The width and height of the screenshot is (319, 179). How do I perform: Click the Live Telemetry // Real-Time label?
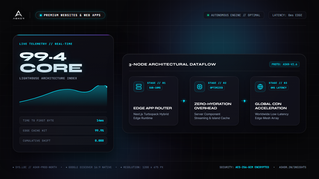tap(46, 44)
